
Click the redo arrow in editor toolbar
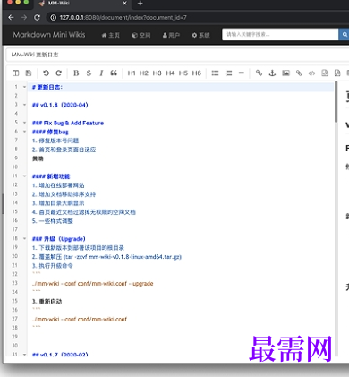[x=59, y=73]
